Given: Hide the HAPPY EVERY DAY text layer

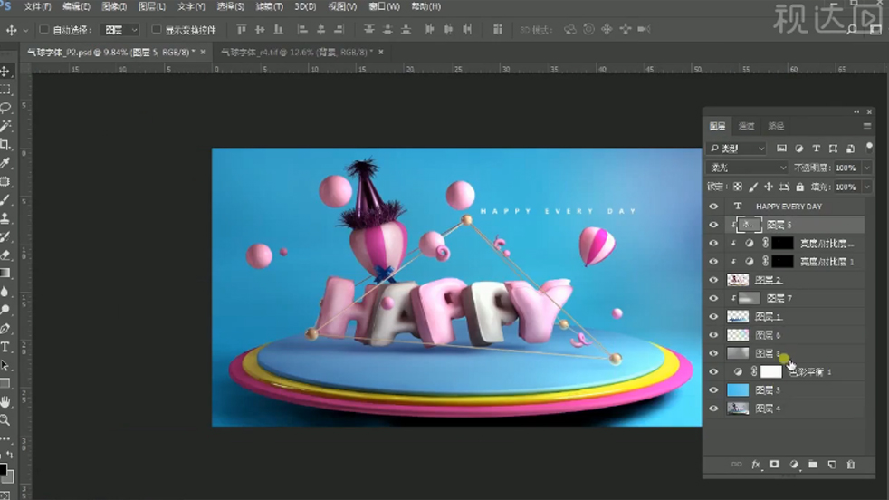Looking at the screenshot, I should pyautogui.click(x=713, y=206).
